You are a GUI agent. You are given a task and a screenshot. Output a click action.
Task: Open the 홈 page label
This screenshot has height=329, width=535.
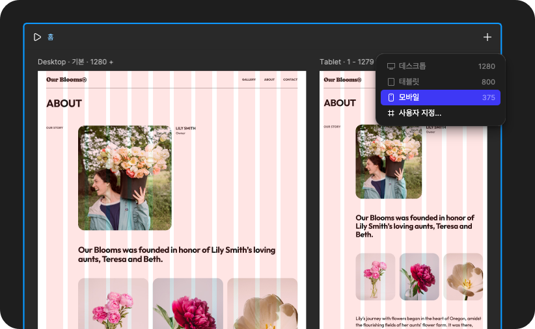pos(51,37)
